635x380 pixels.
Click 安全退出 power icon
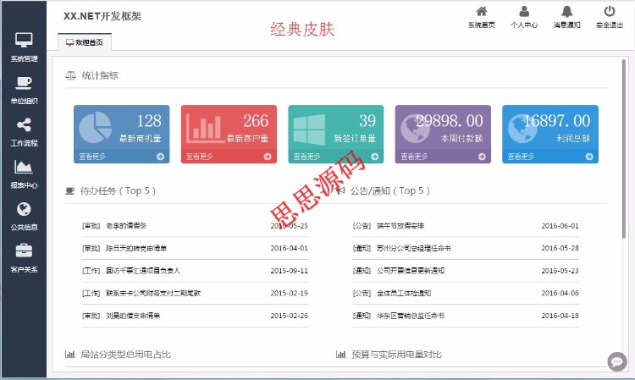[610, 16]
